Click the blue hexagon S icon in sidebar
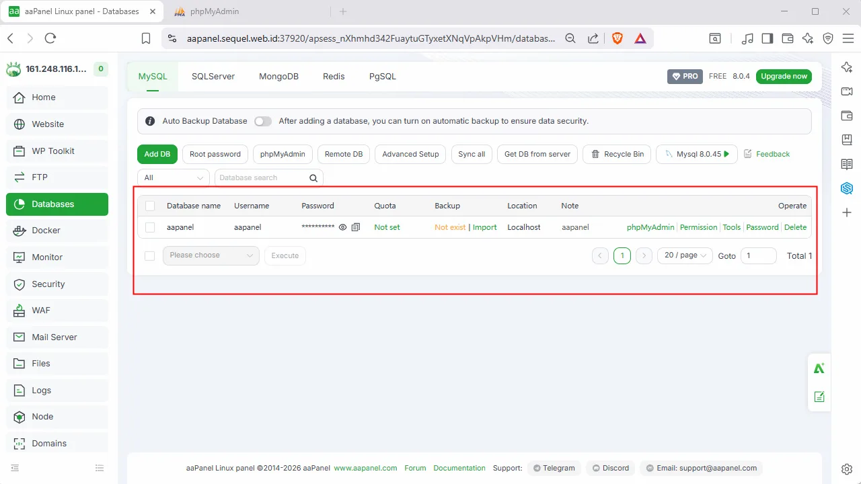 tap(847, 188)
